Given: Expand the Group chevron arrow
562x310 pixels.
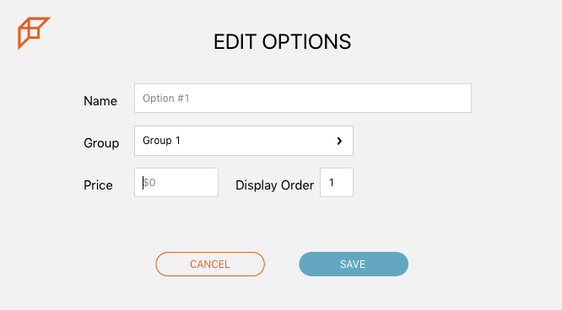Looking at the screenshot, I should pos(339,141).
